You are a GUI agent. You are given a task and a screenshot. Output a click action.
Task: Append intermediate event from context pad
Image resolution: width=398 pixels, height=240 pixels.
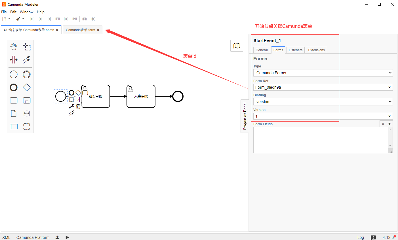click(71, 99)
